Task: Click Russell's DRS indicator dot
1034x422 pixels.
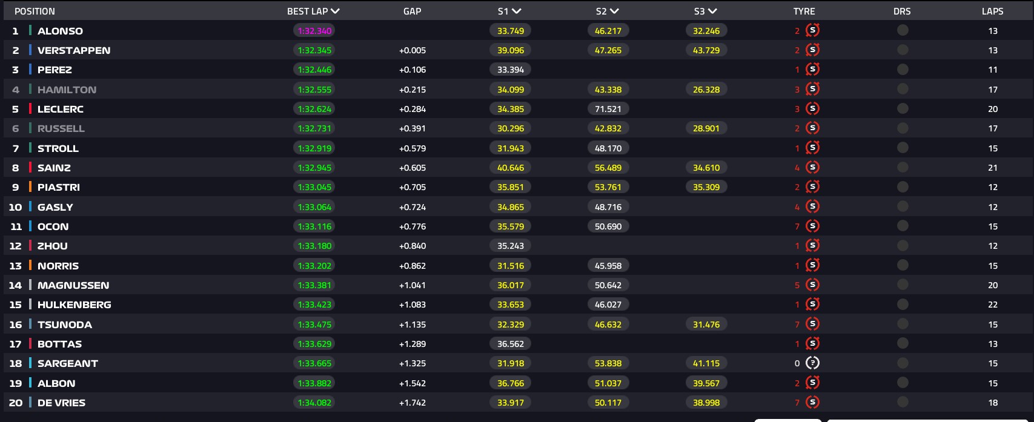Action: tap(902, 128)
